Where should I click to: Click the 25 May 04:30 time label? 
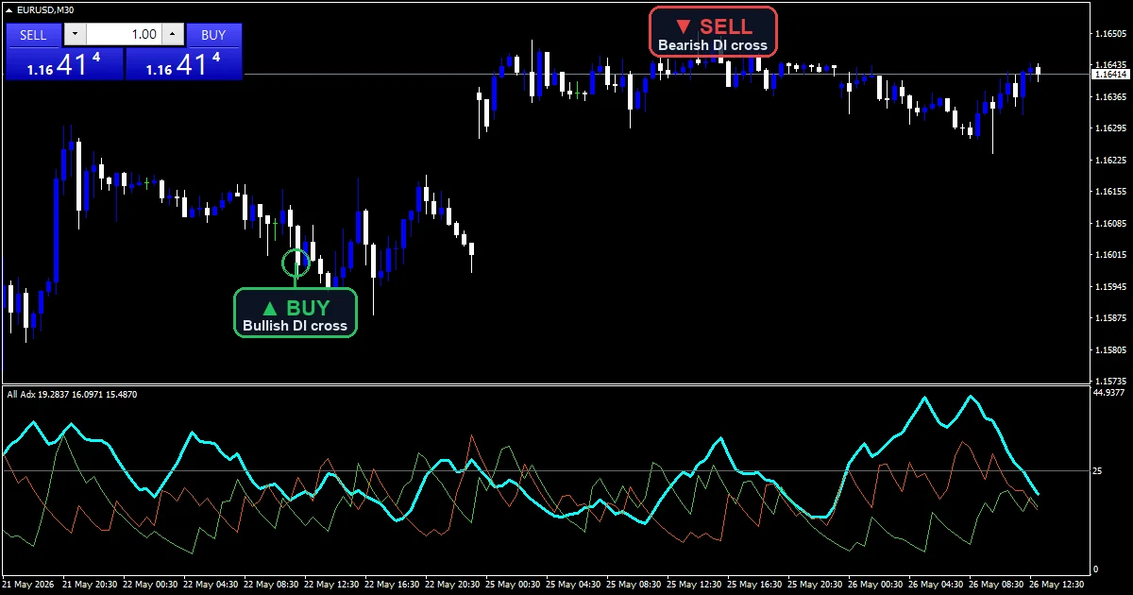pos(573,584)
